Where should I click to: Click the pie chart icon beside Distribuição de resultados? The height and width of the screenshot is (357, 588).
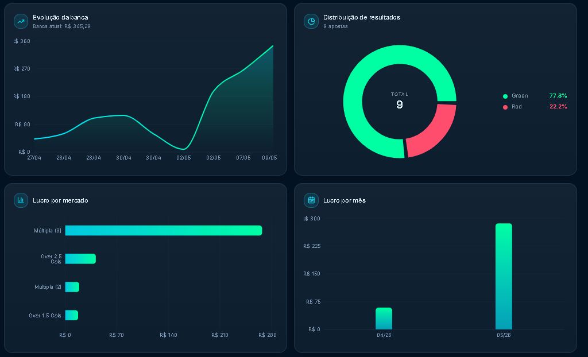pos(311,21)
